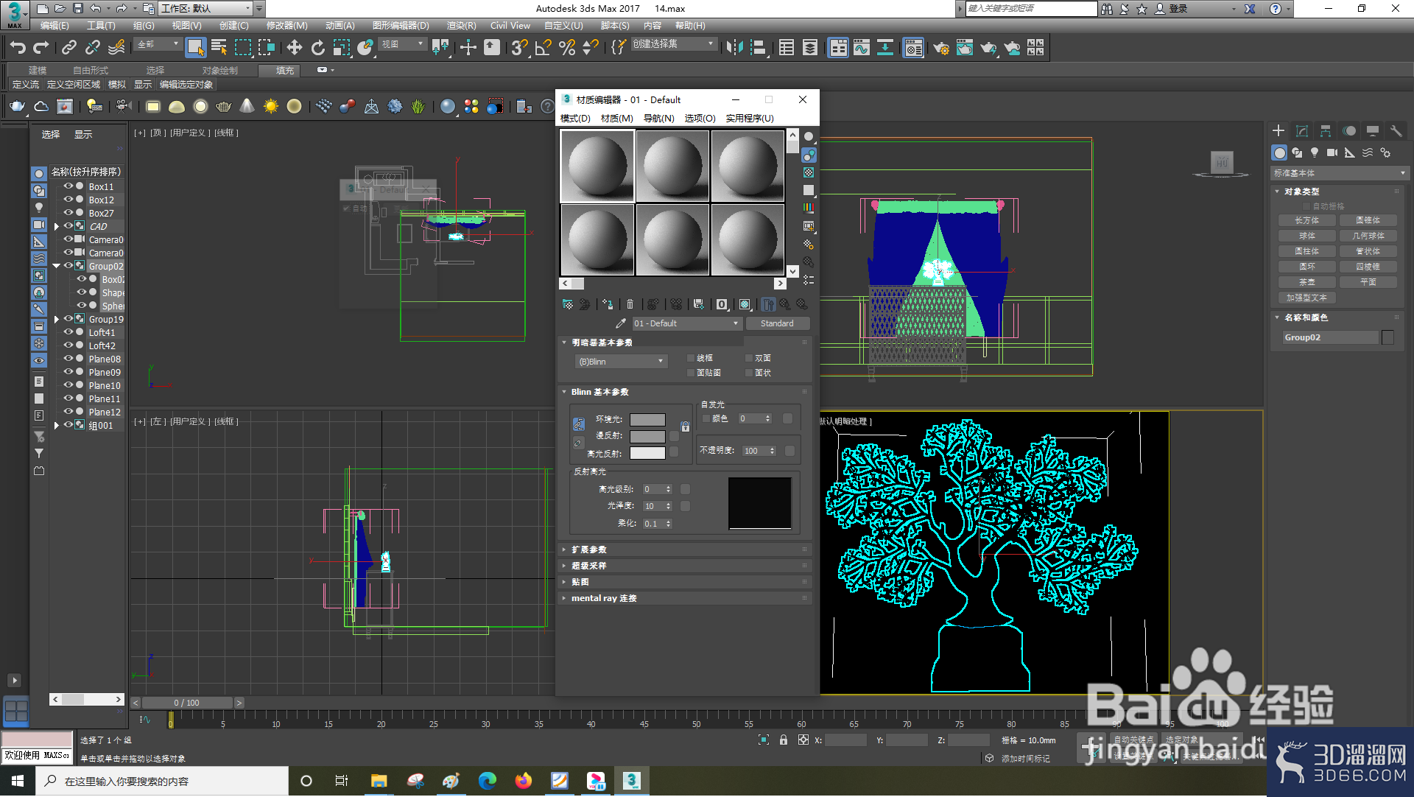Select the Select and Move tool

[x=295, y=47]
